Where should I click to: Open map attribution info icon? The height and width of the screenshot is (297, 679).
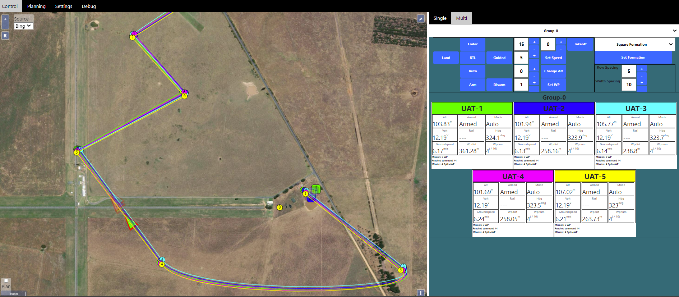(421, 293)
